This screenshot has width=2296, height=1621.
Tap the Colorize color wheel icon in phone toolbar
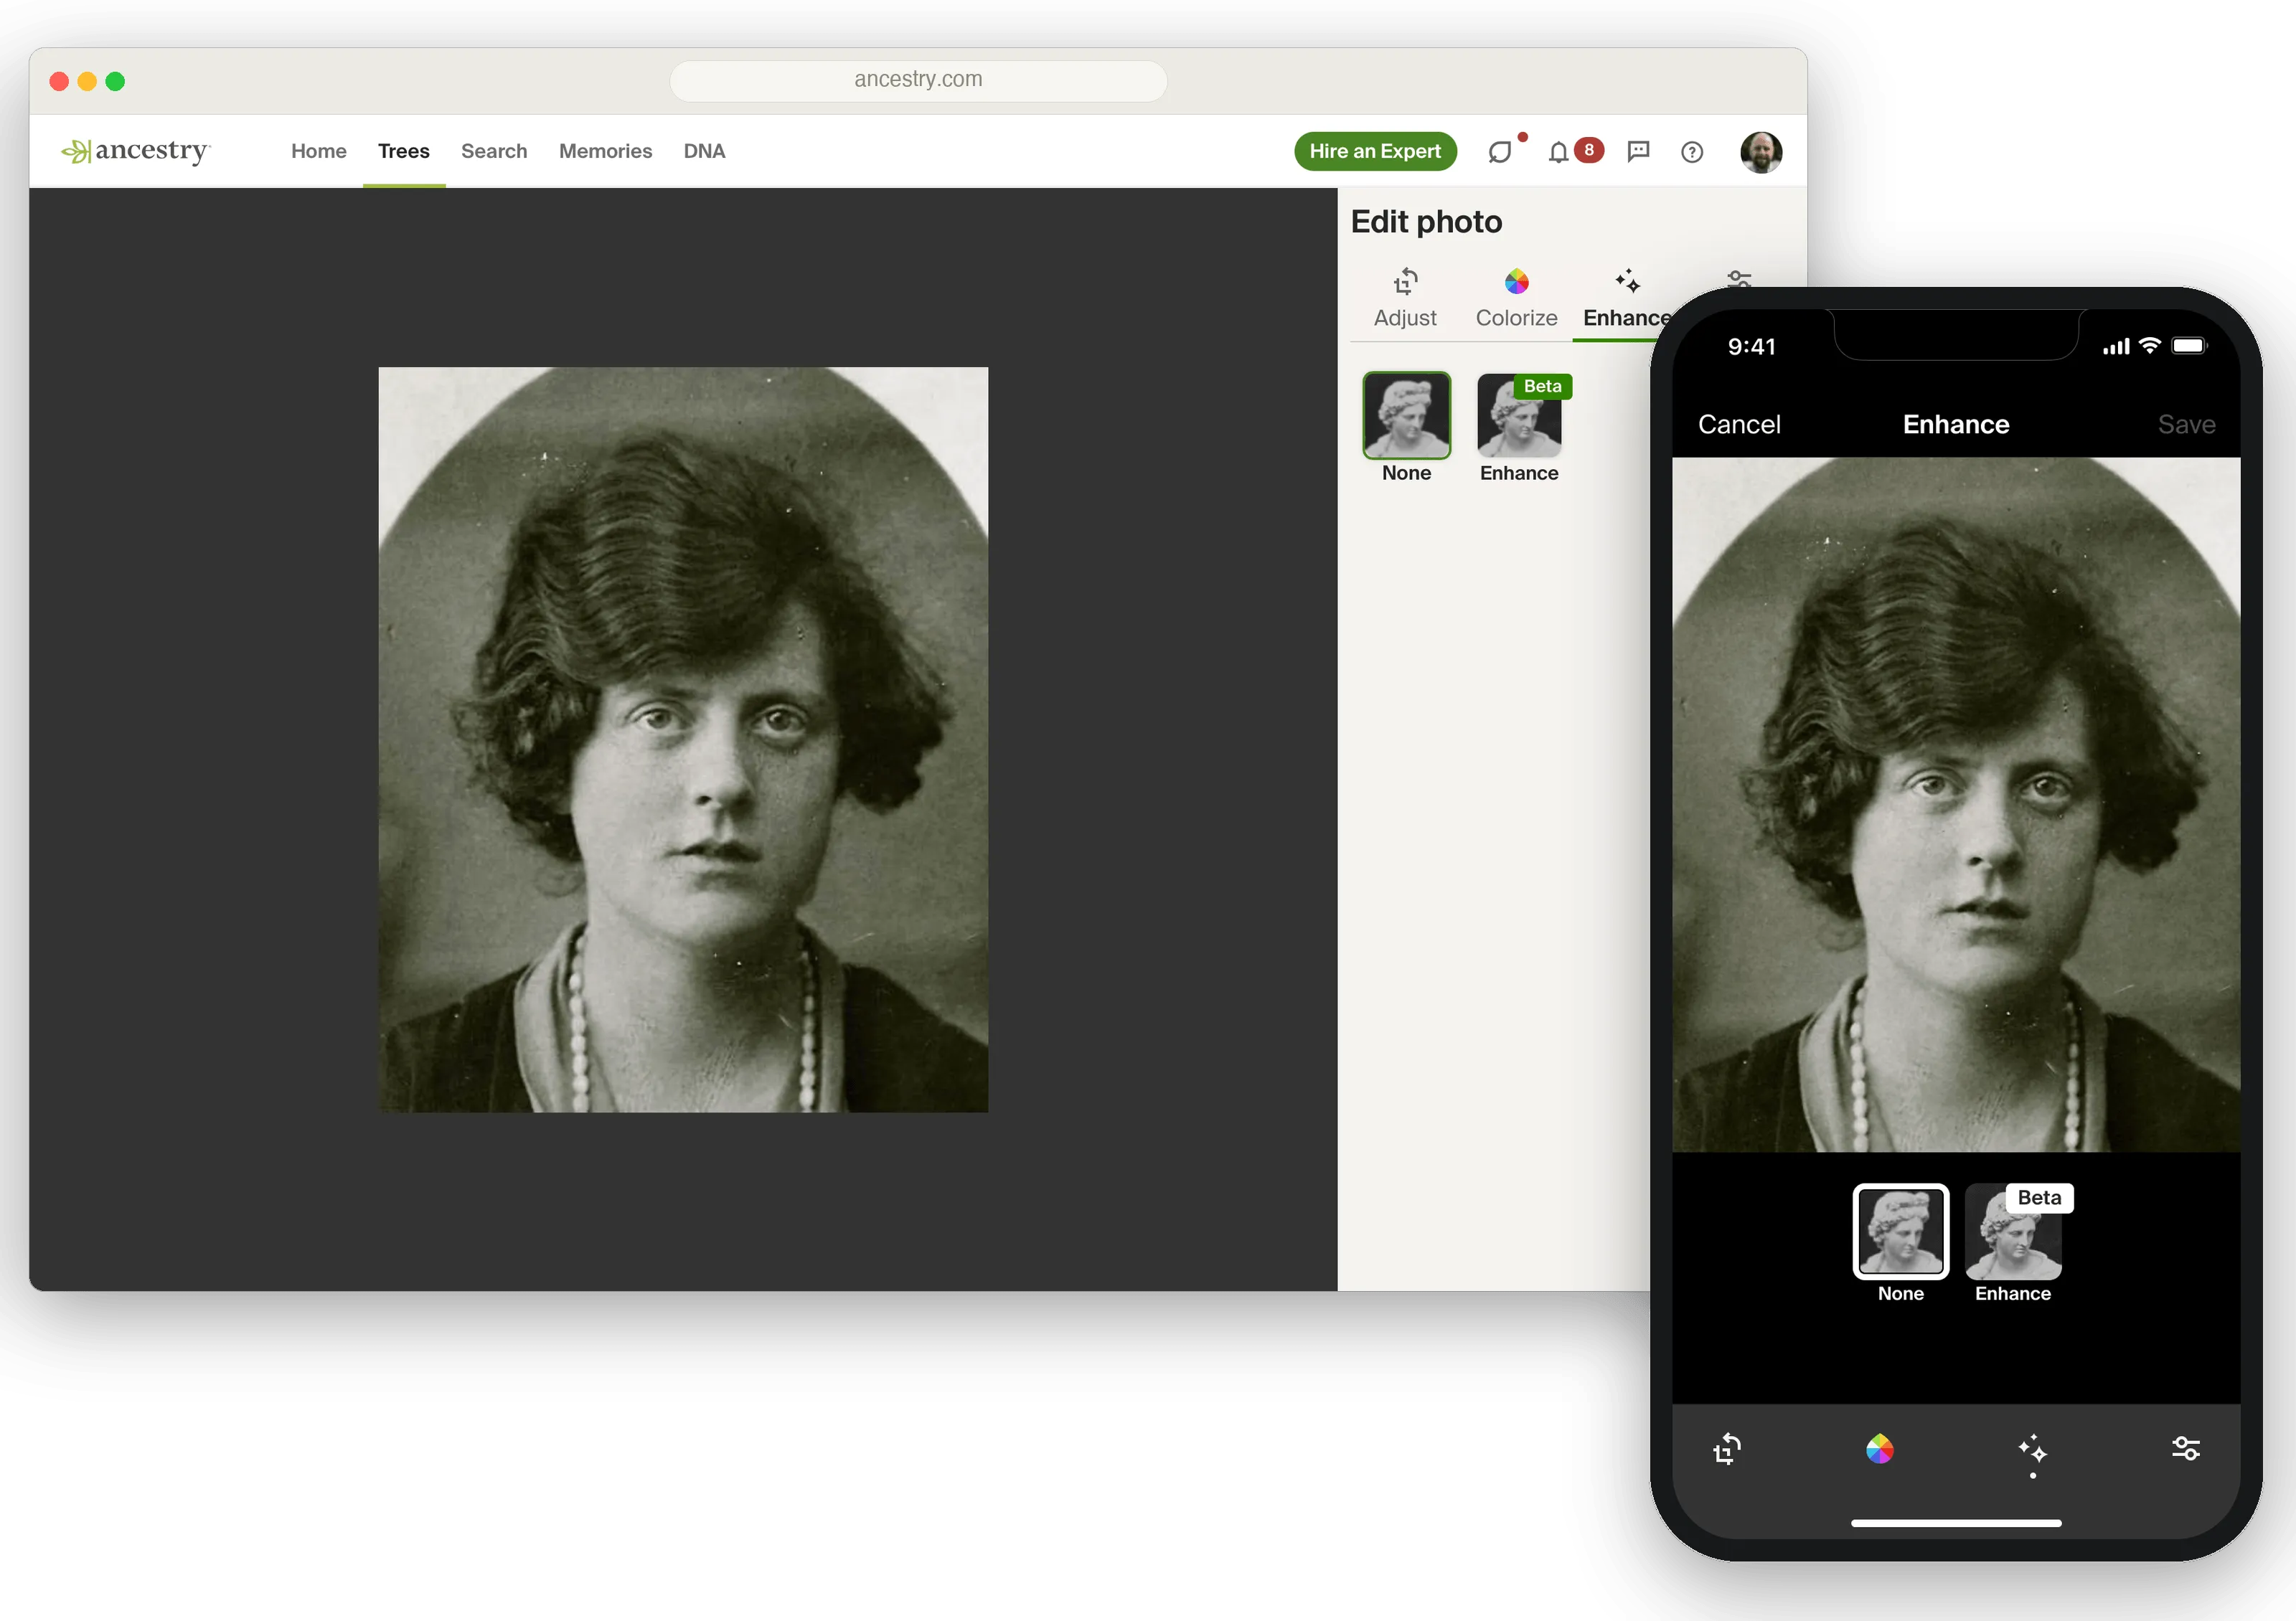(x=1880, y=1448)
